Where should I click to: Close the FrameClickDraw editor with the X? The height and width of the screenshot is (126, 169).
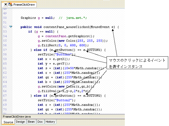5,5
